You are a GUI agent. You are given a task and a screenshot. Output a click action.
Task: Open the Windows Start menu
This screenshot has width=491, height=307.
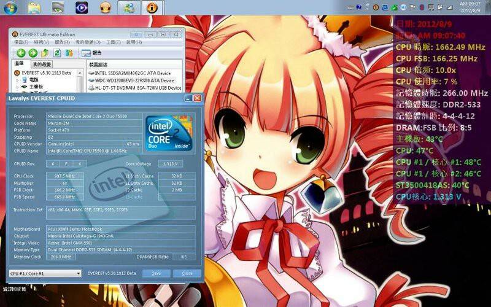pyautogui.click(x=10, y=7)
